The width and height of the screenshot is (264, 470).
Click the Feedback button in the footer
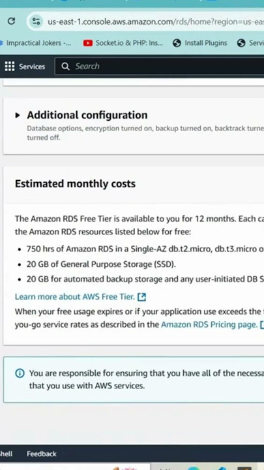click(x=42, y=454)
